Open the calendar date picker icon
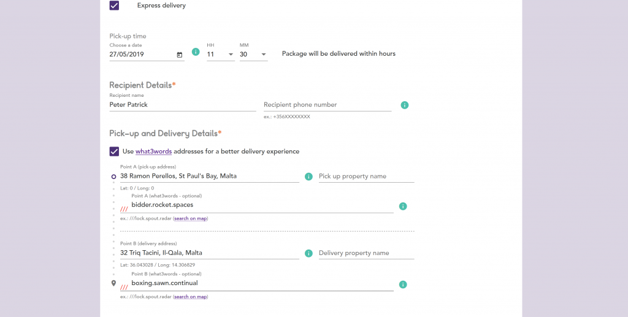 click(180, 55)
